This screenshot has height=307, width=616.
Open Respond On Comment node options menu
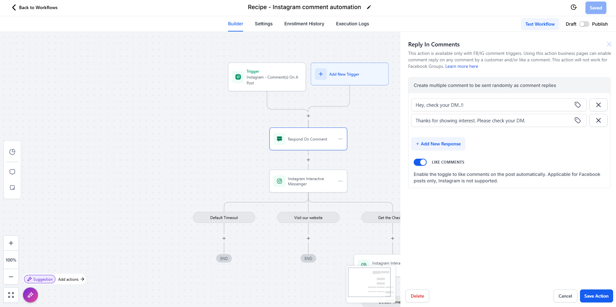(x=340, y=139)
